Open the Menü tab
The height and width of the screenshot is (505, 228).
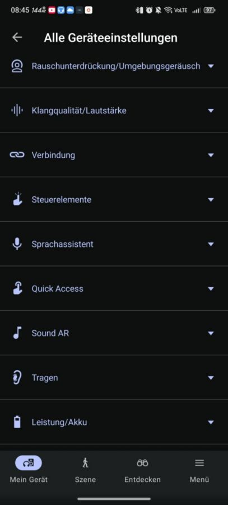(x=199, y=470)
